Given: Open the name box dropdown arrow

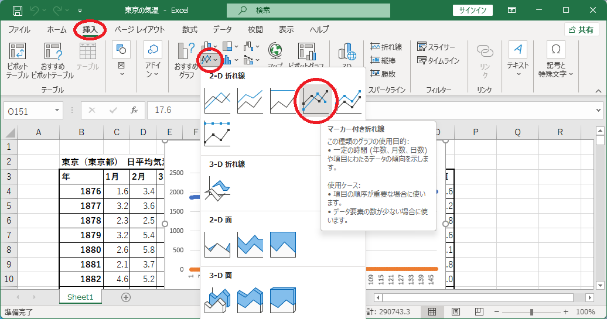Looking at the screenshot, I should [57, 111].
